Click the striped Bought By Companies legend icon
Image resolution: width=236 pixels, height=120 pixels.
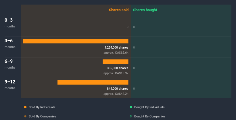point(131,116)
